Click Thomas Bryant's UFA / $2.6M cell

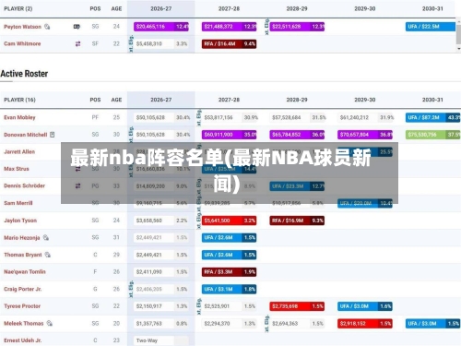tap(229, 255)
